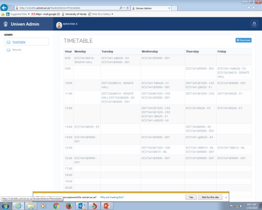This screenshot has height=210, width=262.
Task: Click the Univen Admin crest logo
Action: pyautogui.click(x=6, y=24)
